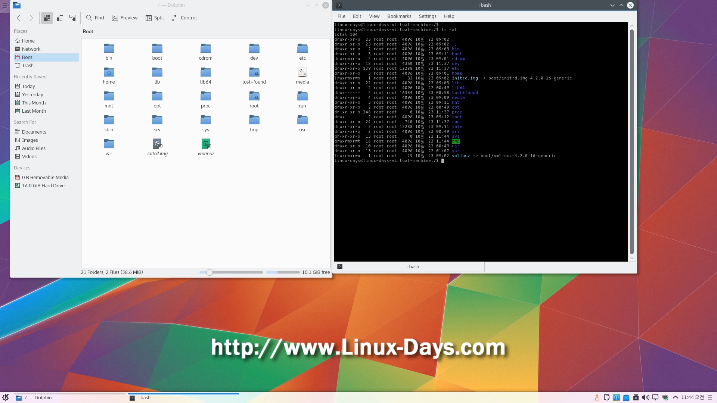Open the Konsole Edit menu
The image size is (717, 403).
coord(357,16)
